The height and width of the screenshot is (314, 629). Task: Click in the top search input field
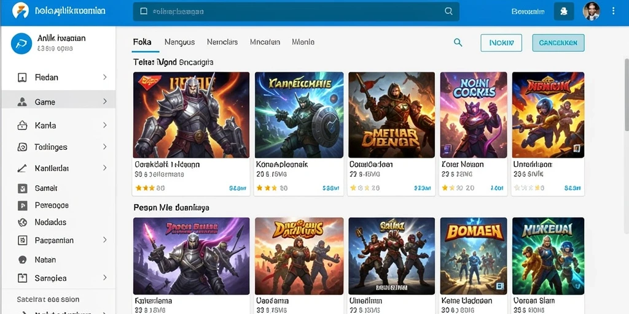(295, 11)
